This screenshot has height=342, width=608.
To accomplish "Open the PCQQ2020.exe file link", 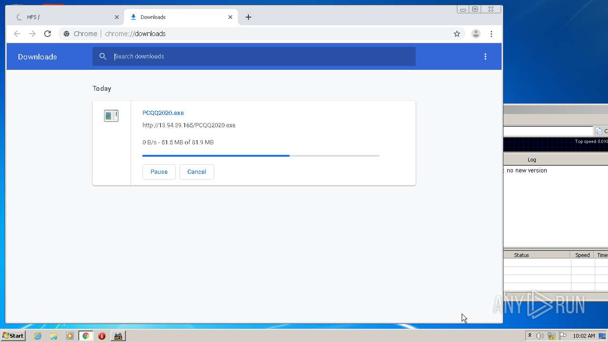I will 163,113.
